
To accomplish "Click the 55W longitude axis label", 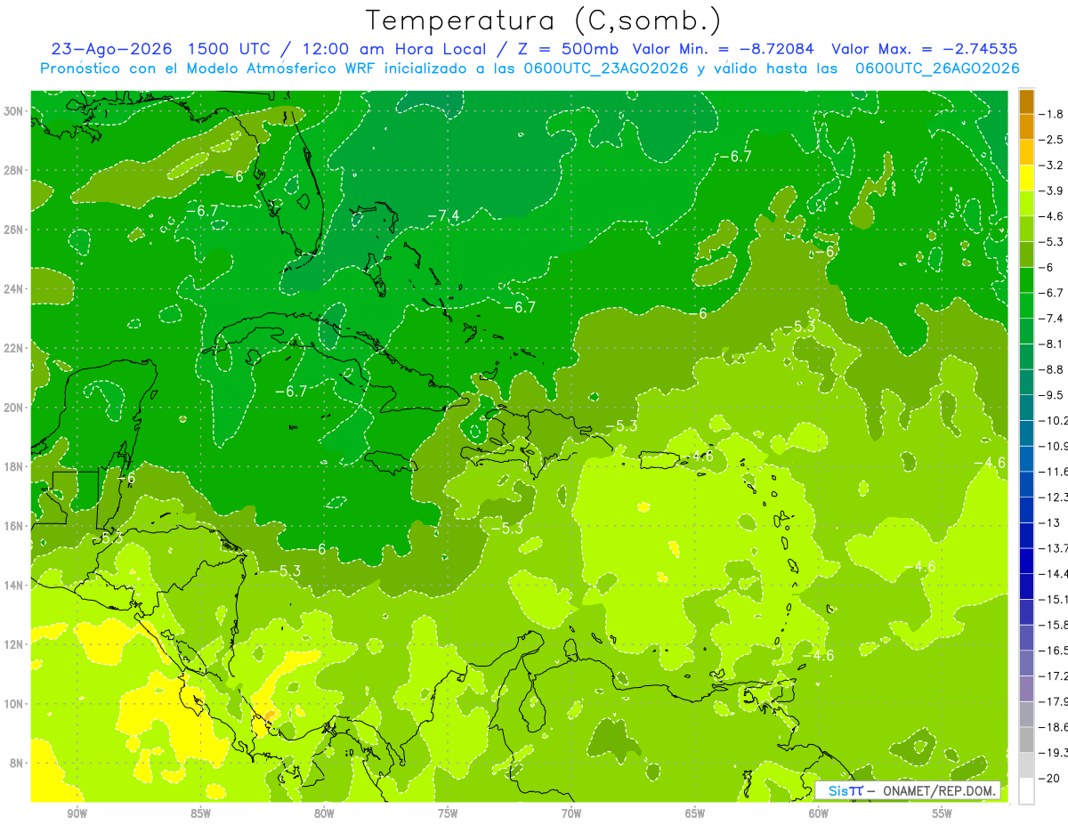I will click(943, 813).
